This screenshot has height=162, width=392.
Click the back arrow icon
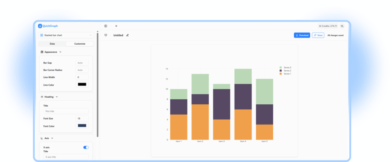click(x=116, y=26)
